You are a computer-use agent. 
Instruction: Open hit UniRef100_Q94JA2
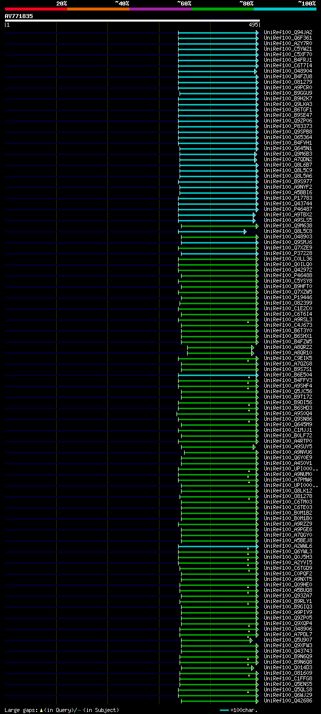[x=288, y=33]
